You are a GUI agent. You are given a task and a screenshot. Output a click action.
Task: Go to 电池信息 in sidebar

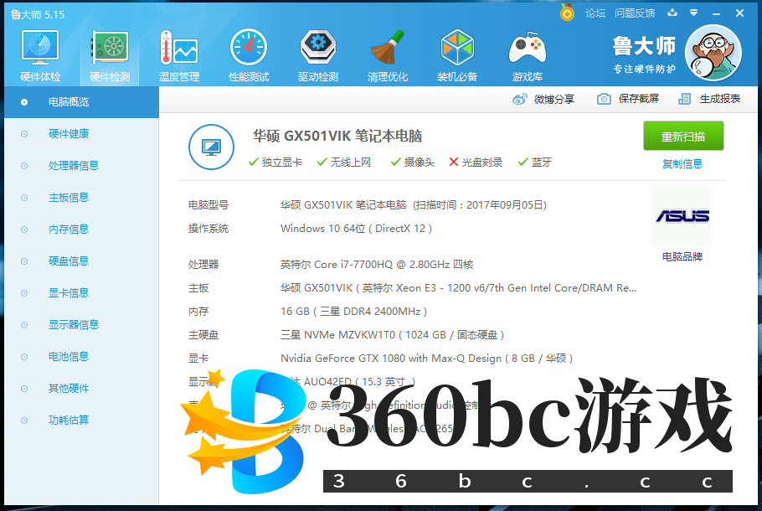(x=69, y=357)
